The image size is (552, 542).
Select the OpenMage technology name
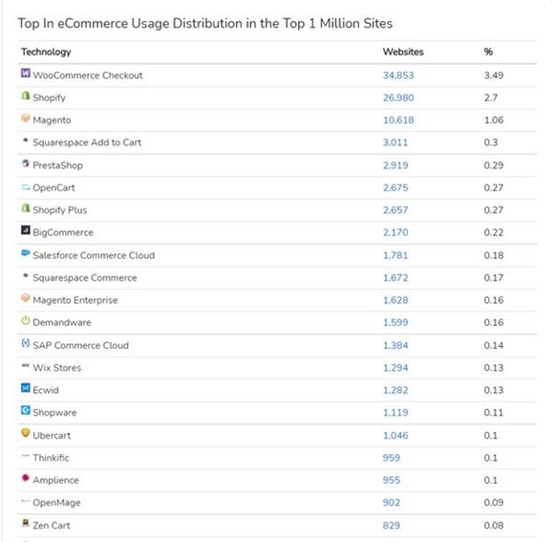[x=56, y=503]
